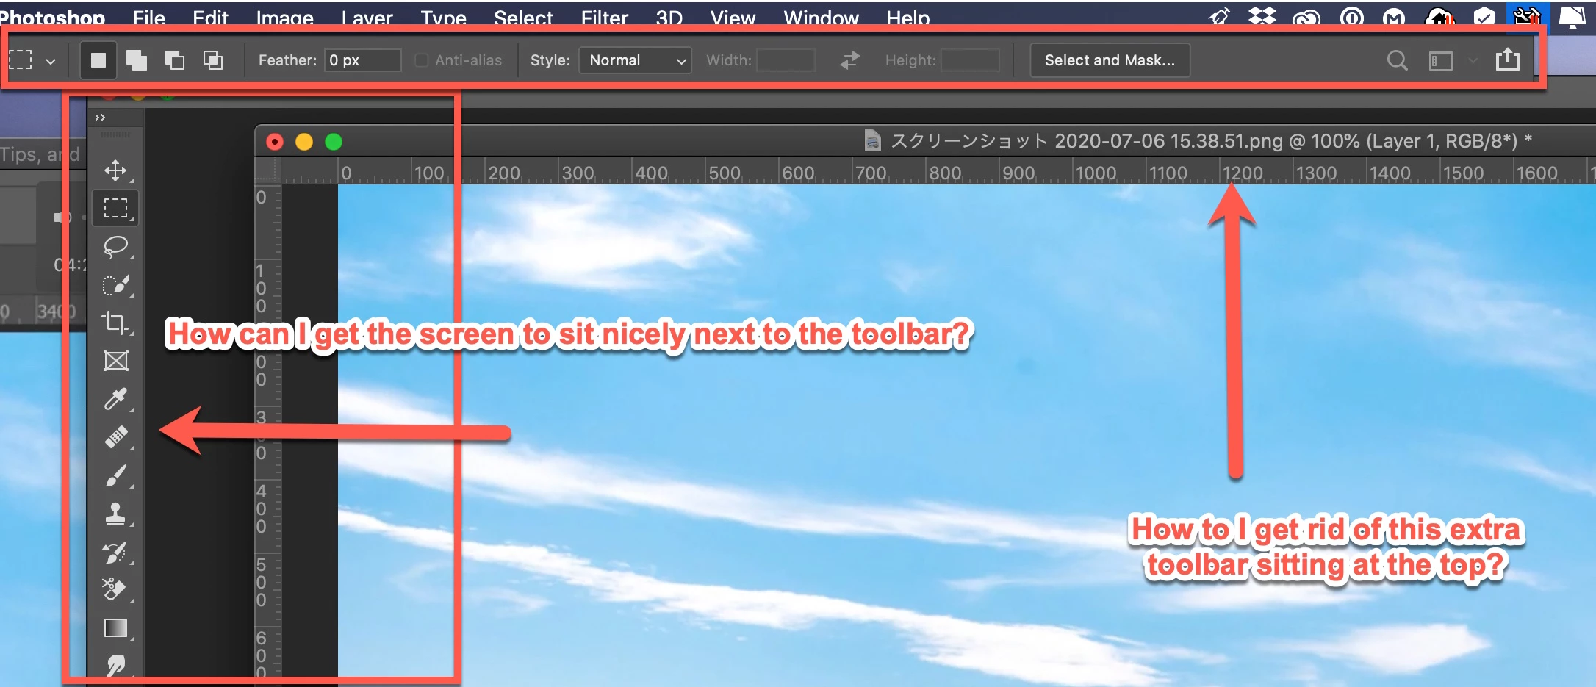Open the Filter menu
The image size is (1596, 687).
604,18
